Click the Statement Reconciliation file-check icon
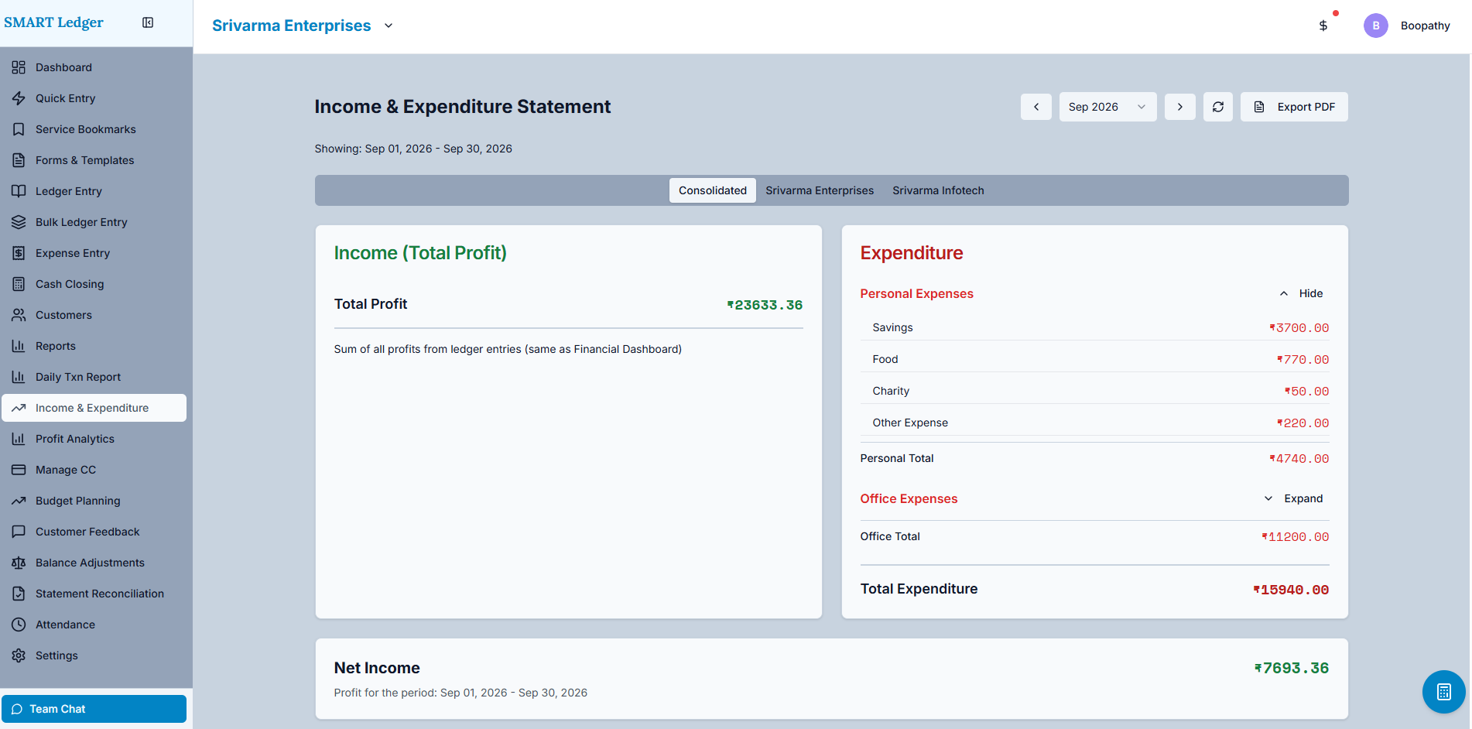Image resolution: width=1472 pixels, height=729 pixels. coord(19,594)
